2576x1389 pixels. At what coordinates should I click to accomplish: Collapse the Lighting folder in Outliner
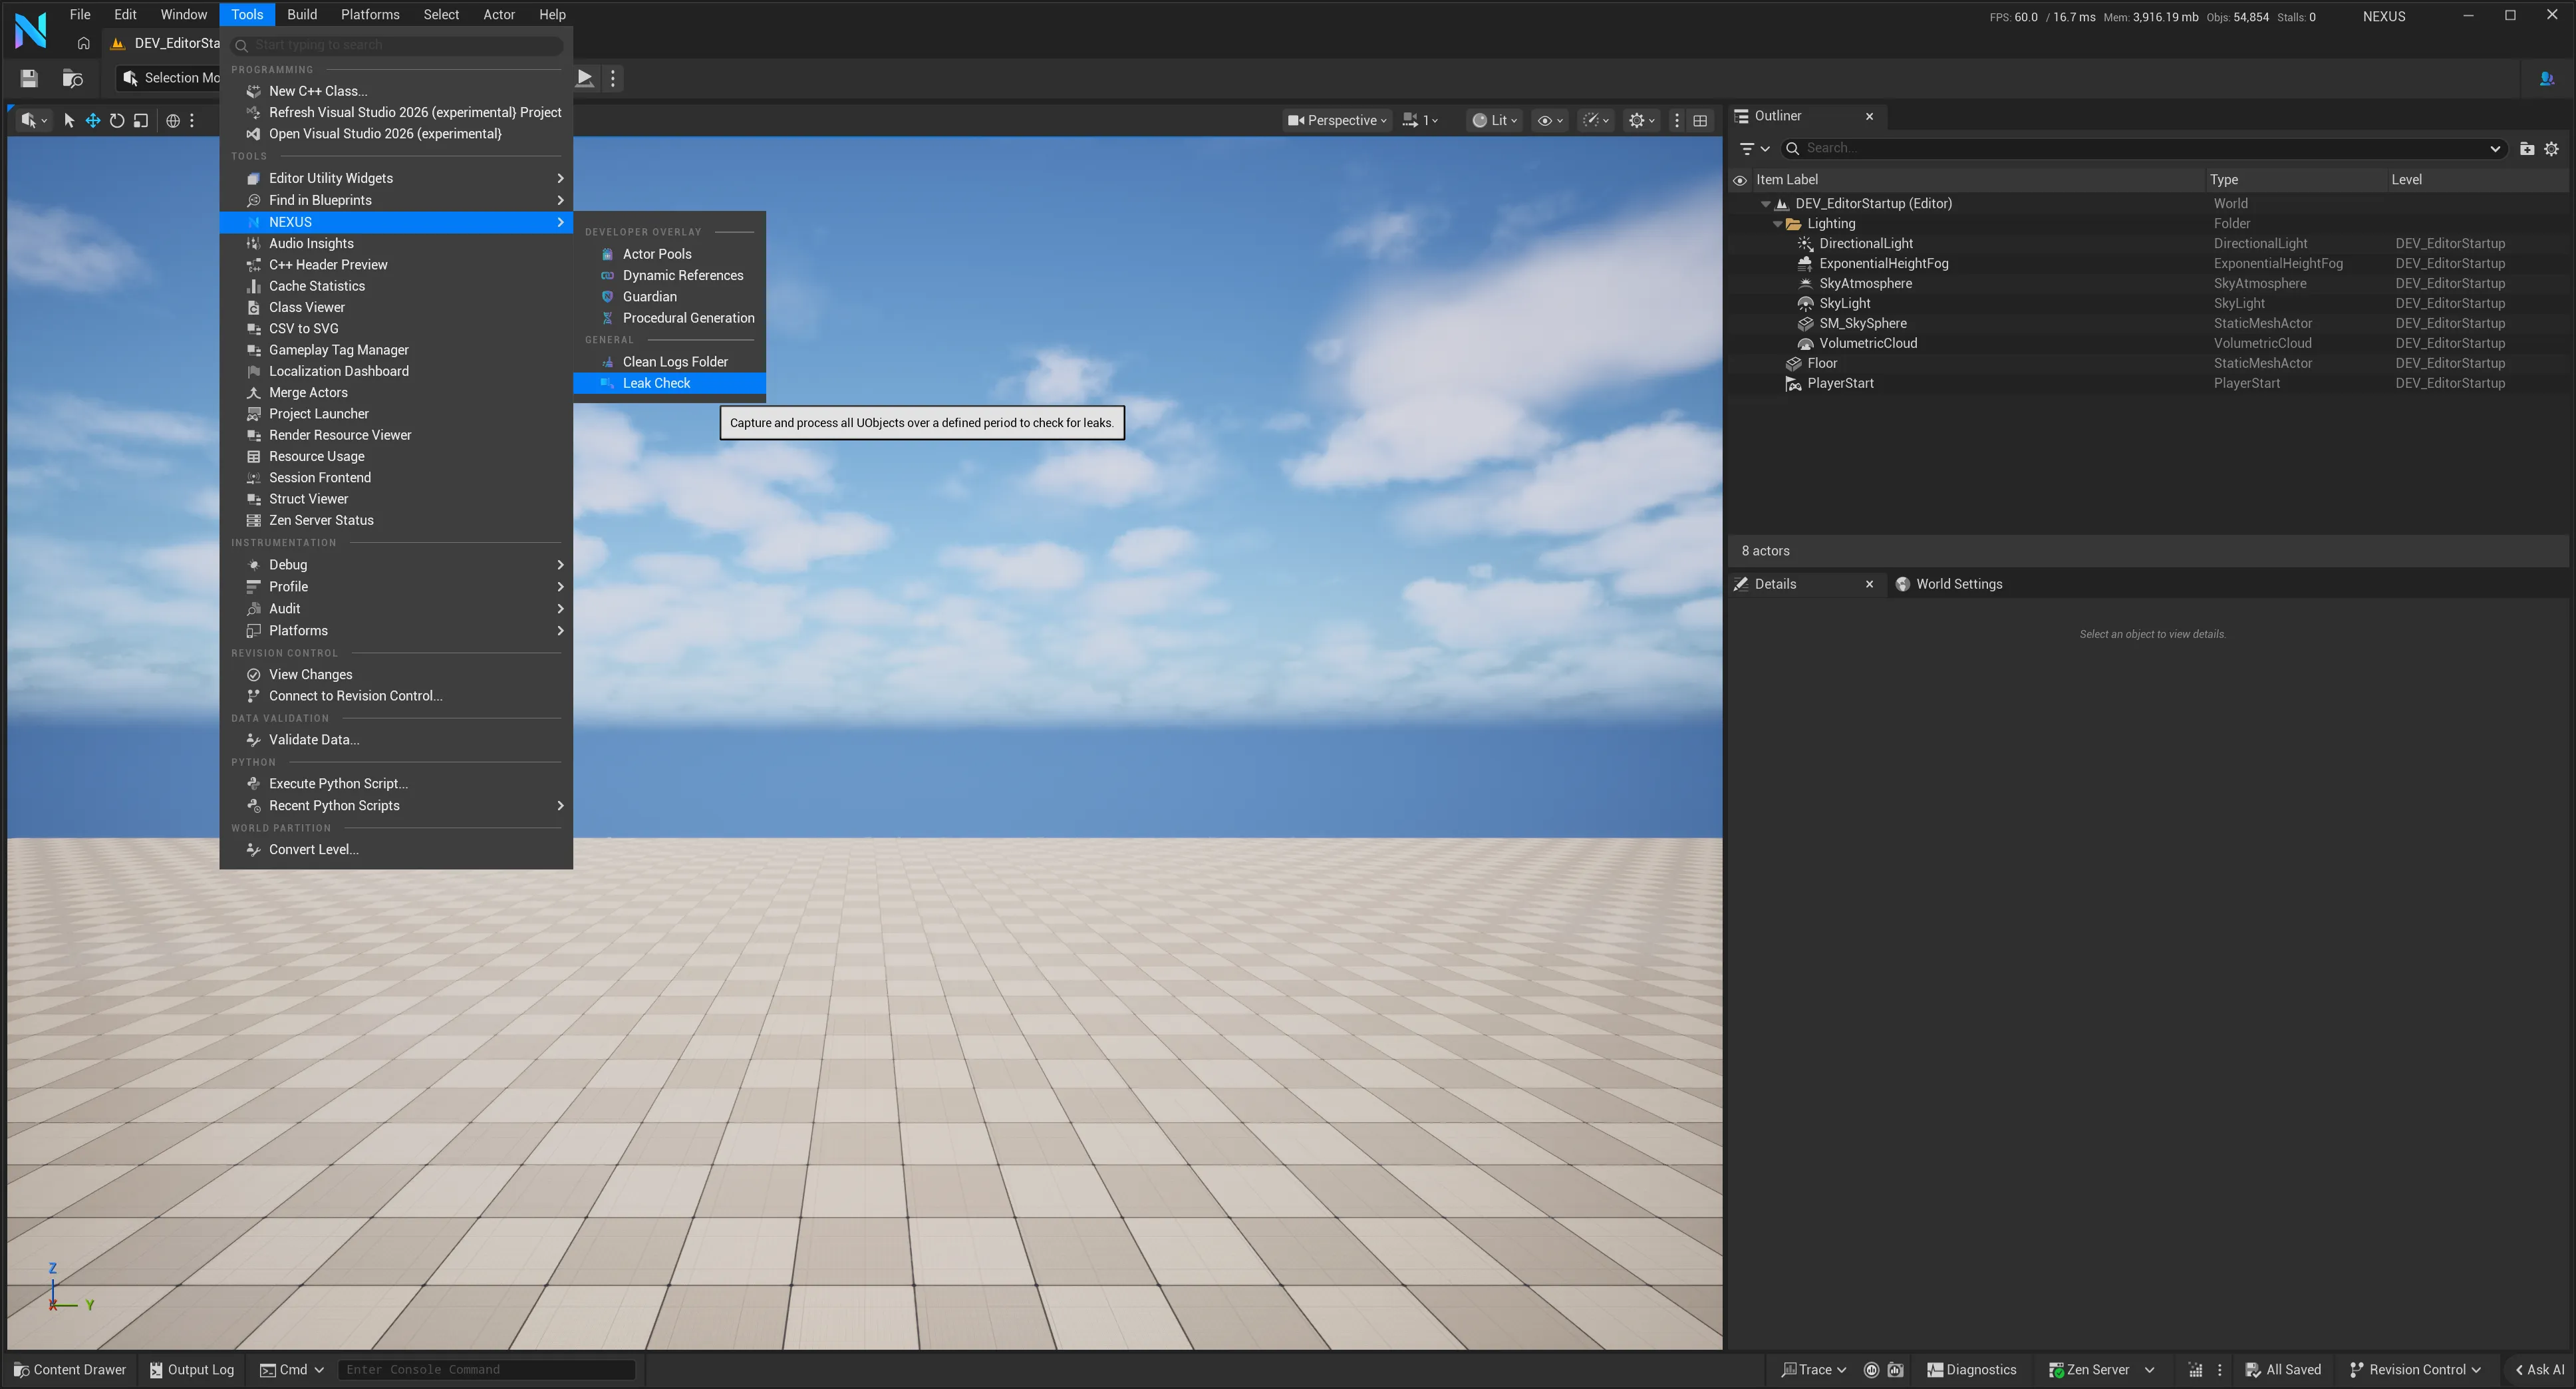(1777, 224)
